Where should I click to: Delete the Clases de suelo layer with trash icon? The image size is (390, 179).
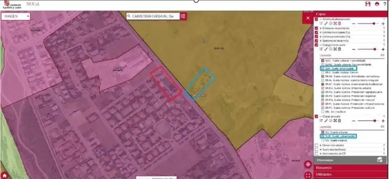tap(339, 121)
